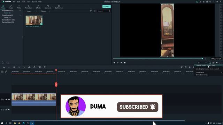This screenshot has width=223, height=125.
Task: Step back one frame in preview
Action: pos(114,62)
